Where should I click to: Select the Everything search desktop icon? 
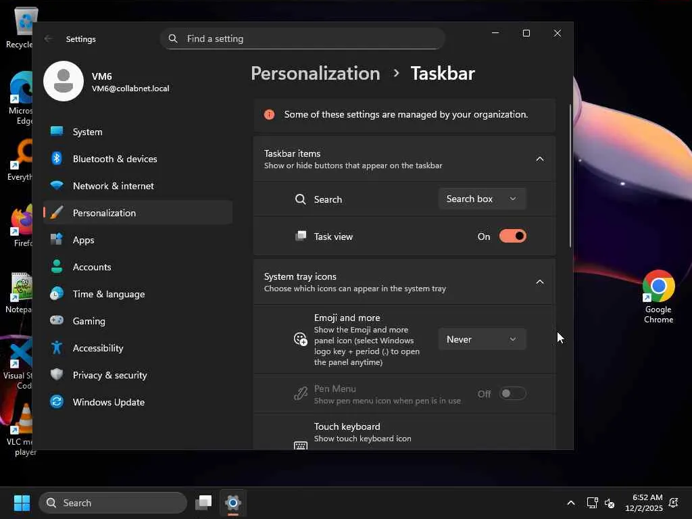coord(20,159)
